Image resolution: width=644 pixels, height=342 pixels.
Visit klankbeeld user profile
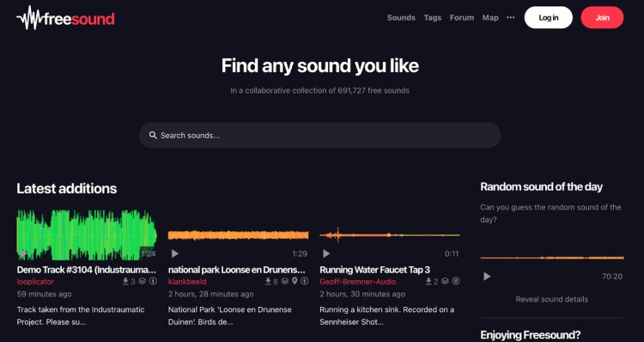point(187,282)
